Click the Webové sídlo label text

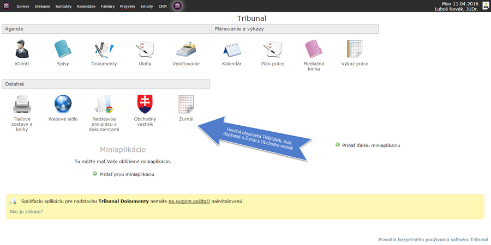coord(63,119)
